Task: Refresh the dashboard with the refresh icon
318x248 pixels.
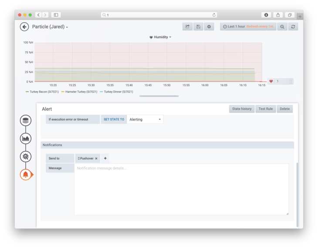Action: click(x=293, y=27)
